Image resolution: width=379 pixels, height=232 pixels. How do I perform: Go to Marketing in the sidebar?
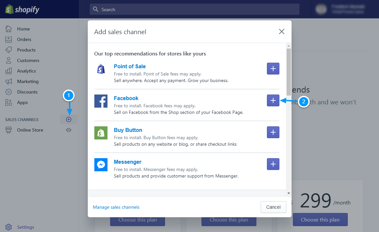click(28, 81)
